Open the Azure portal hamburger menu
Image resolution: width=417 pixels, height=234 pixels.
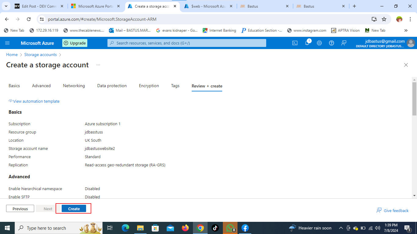7,43
